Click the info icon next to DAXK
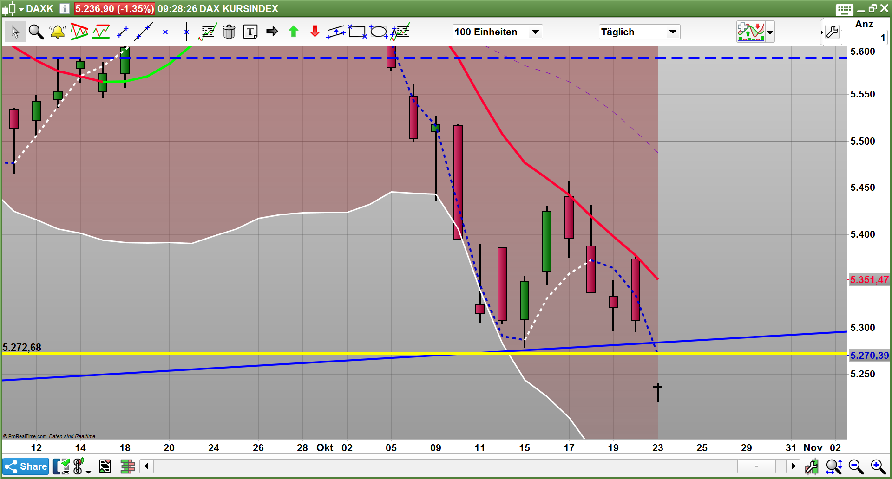Image resolution: width=892 pixels, height=479 pixels. coord(65,8)
